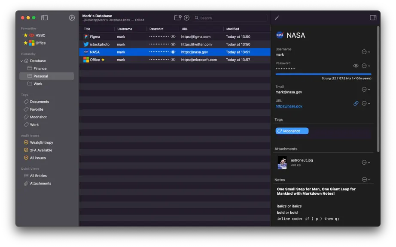Collapse the Database tree chevron
Viewport: 396px width, 247px height.
click(x=22, y=61)
